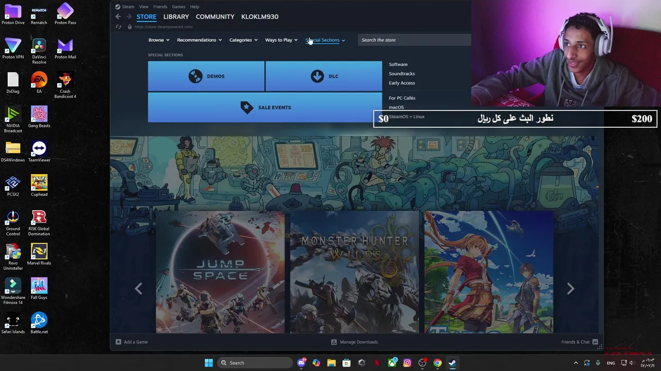Expand the Categories dropdown
The height and width of the screenshot is (371, 661).
pos(243,40)
